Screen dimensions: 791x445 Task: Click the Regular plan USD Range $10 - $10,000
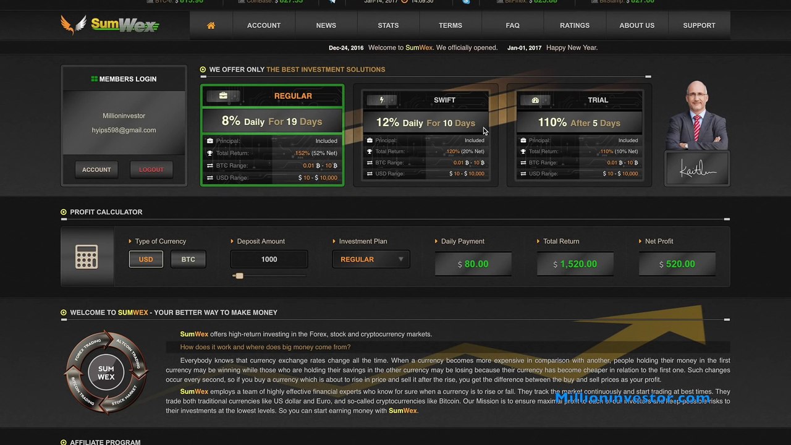[318, 178]
